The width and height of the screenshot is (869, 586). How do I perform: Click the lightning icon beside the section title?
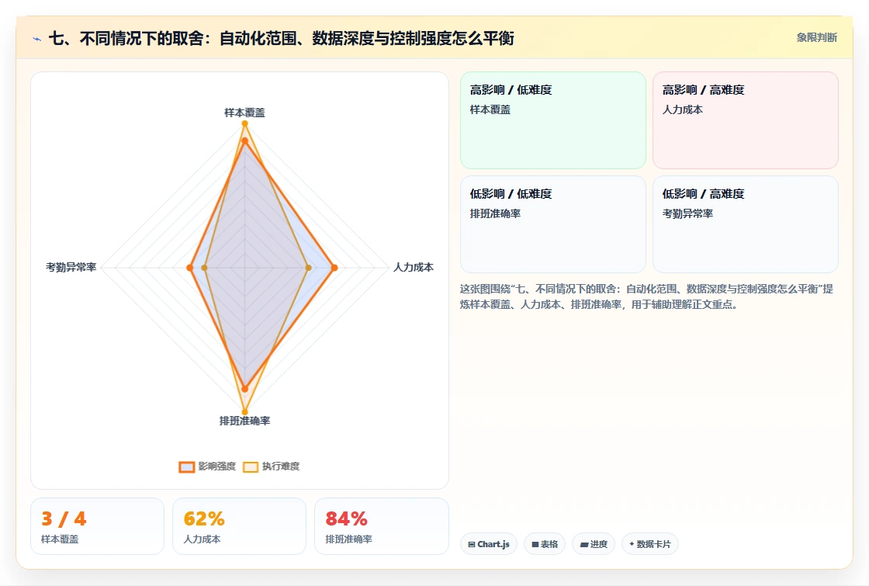[37, 39]
